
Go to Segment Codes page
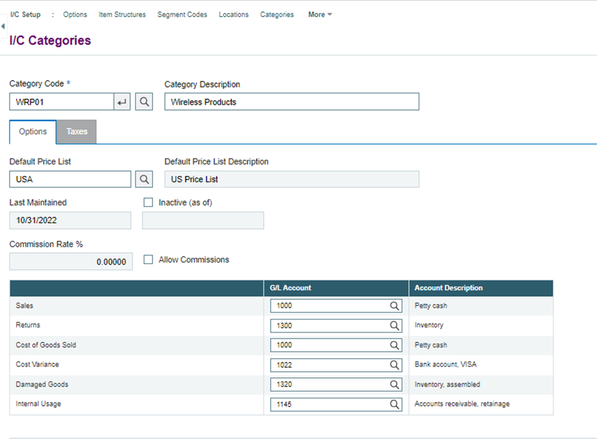(182, 15)
